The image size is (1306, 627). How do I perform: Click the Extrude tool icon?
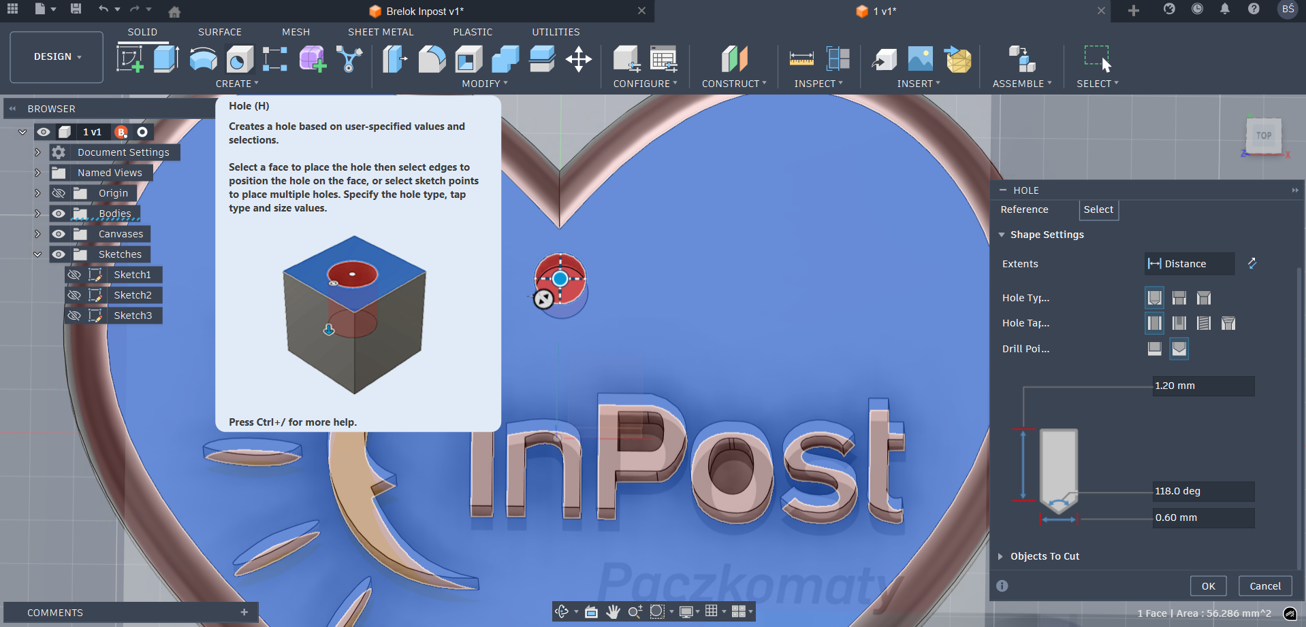pos(165,58)
